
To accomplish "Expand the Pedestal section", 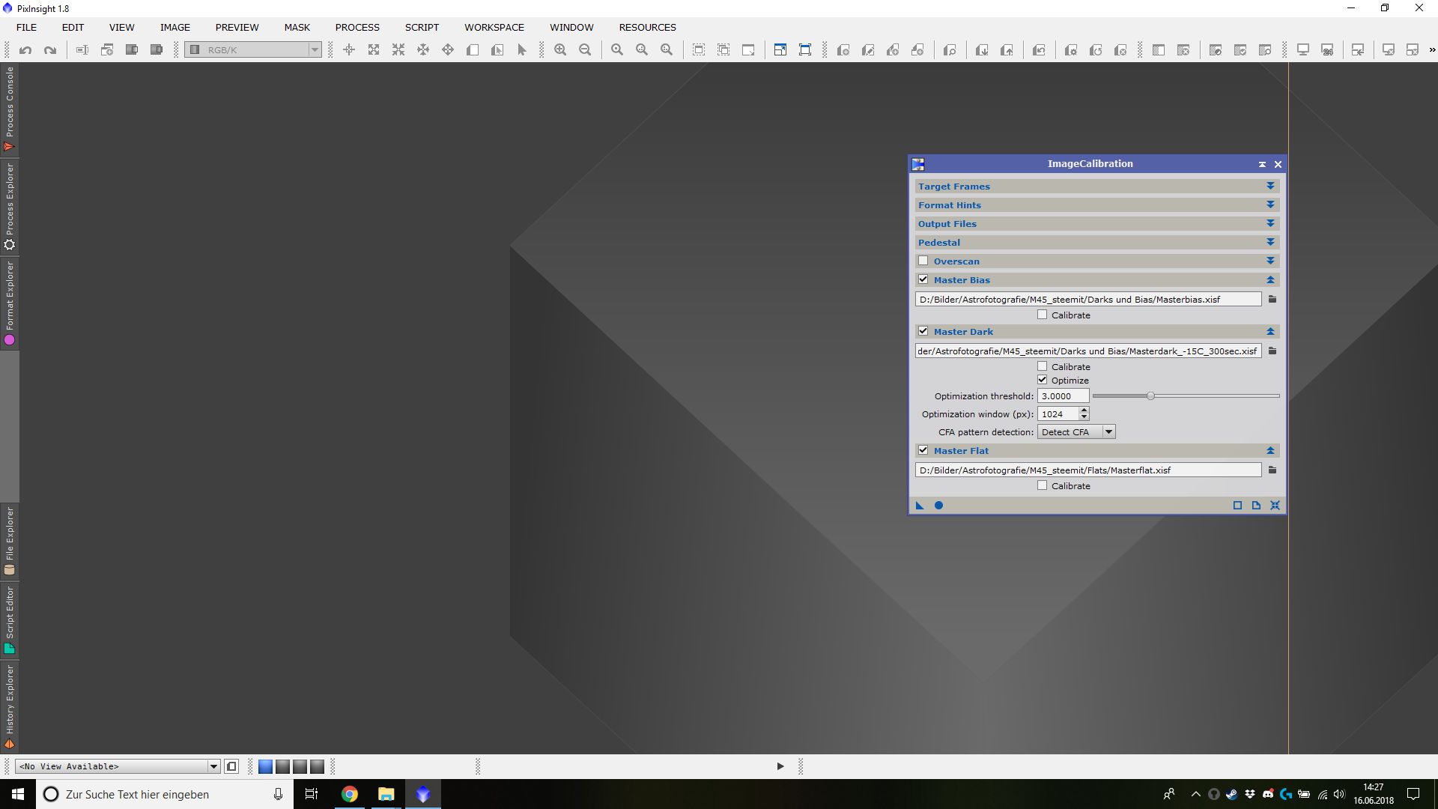I will pos(1270,242).
